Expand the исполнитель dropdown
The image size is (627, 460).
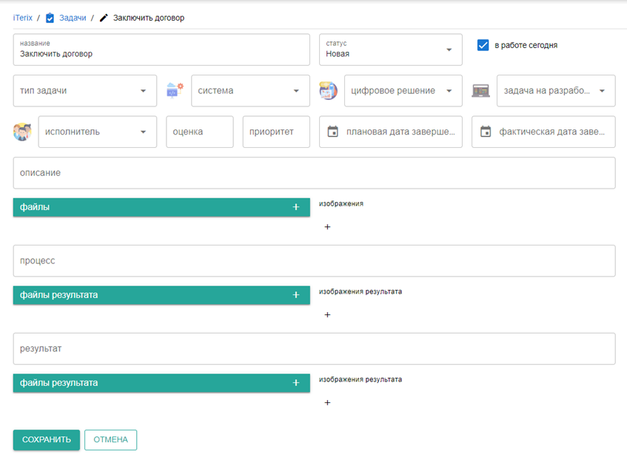click(98, 132)
